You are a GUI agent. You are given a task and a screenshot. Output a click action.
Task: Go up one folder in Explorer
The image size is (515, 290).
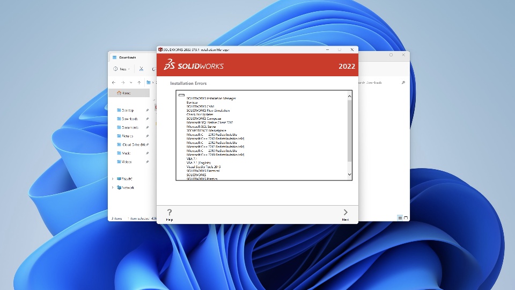pos(139,83)
